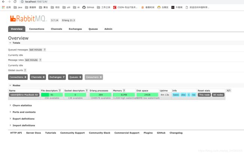Click the basic info tag
This screenshot has width=244, height=154.
pyautogui.click(x=176, y=95)
